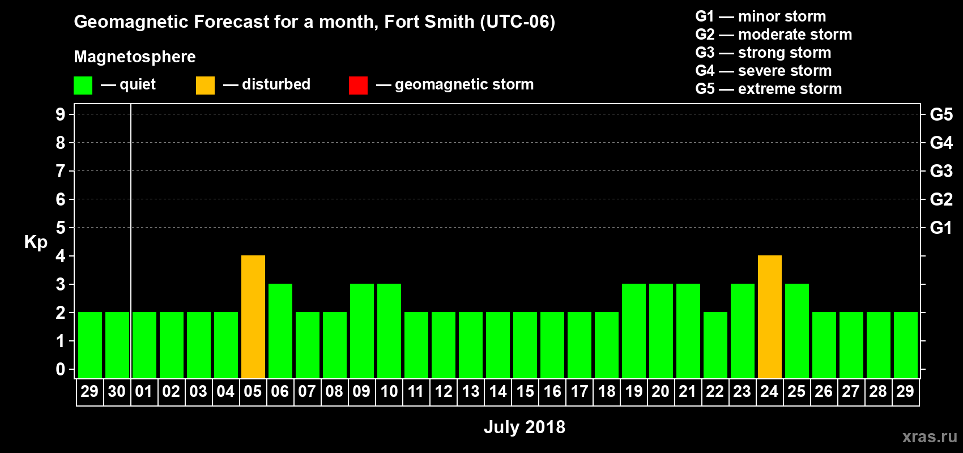Click the Kp value 5 axis label
The height and width of the screenshot is (453, 963).
(61, 228)
